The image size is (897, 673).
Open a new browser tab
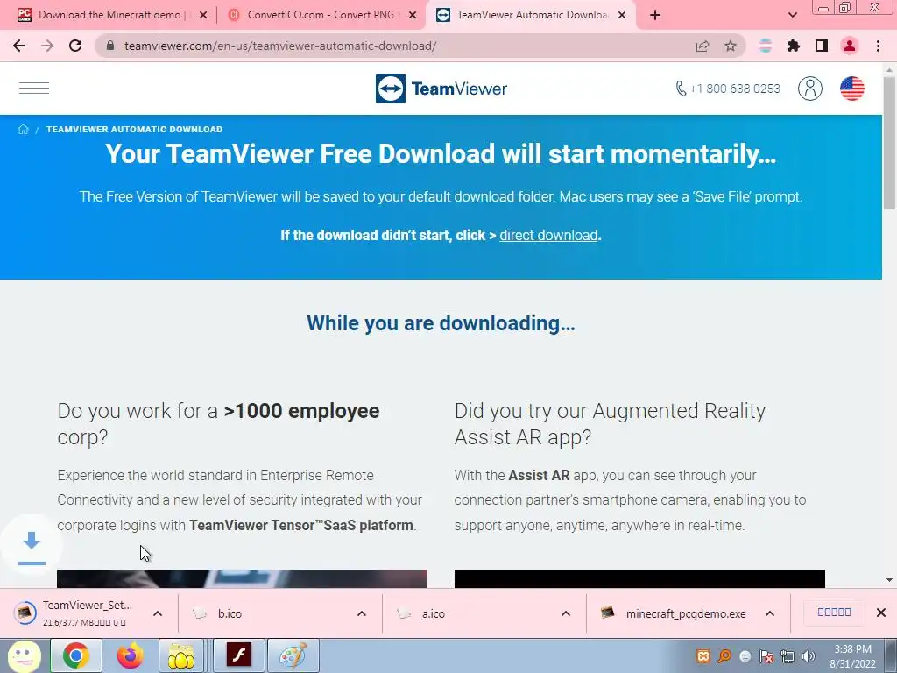coord(655,15)
